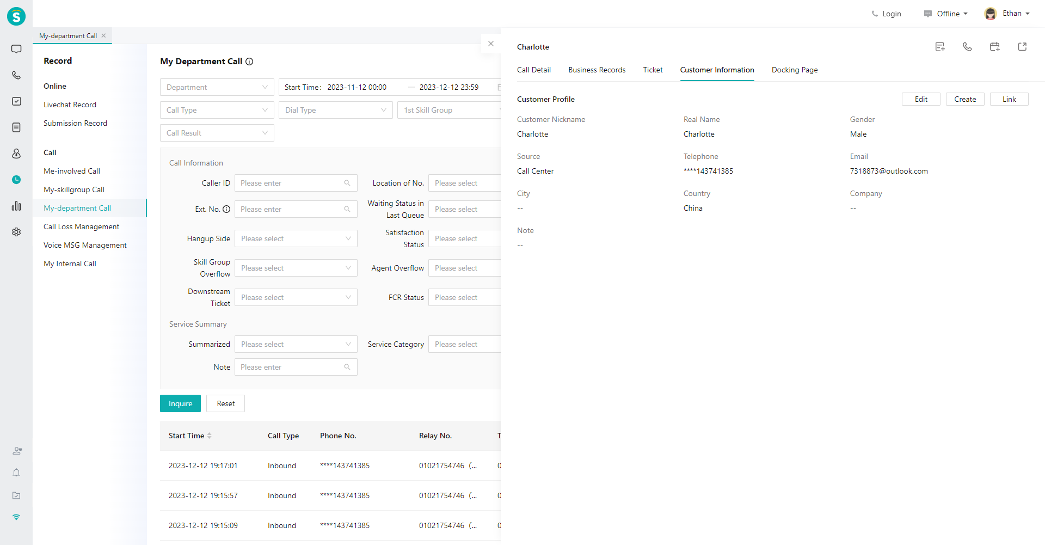Image resolution: width=1045 pixels, height=545 pixels.
Task: Click the Edit customer profile button
Action: [x=921, y=99]
